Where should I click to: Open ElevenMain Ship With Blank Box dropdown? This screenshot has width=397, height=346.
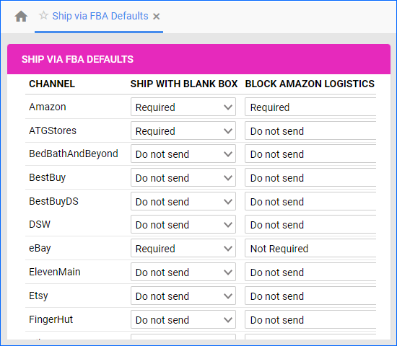183,272
